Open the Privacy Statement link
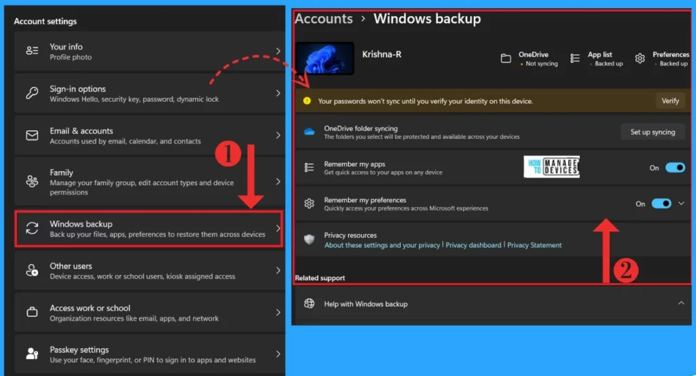Screen dimensions: 696x376 [x=534, y=245]
